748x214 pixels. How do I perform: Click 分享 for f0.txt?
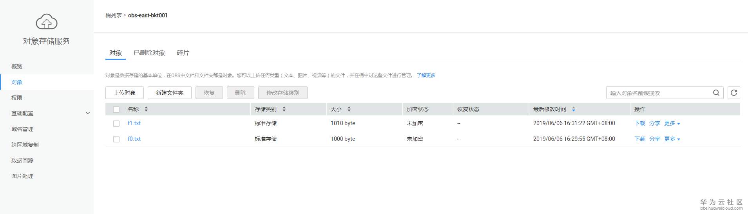655,139
